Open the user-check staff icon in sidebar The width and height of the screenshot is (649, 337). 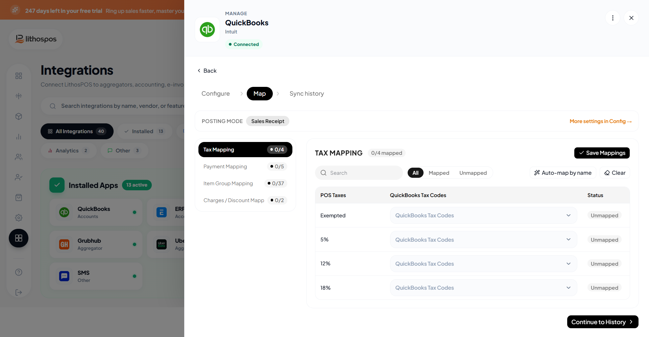[19, 177]
